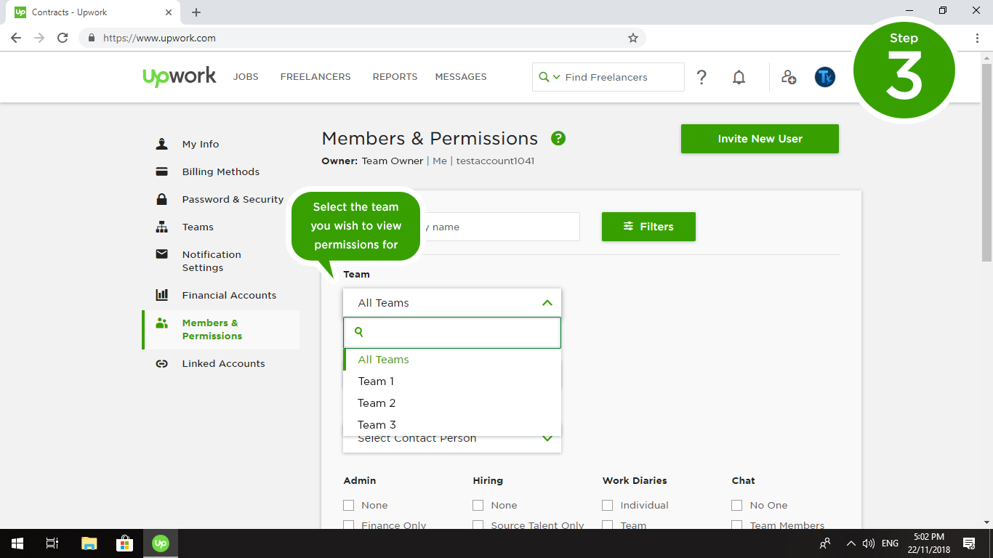Screen dimensions: 993x558
Task: Check the None checkbox under Admin
Action: point(349,505)
